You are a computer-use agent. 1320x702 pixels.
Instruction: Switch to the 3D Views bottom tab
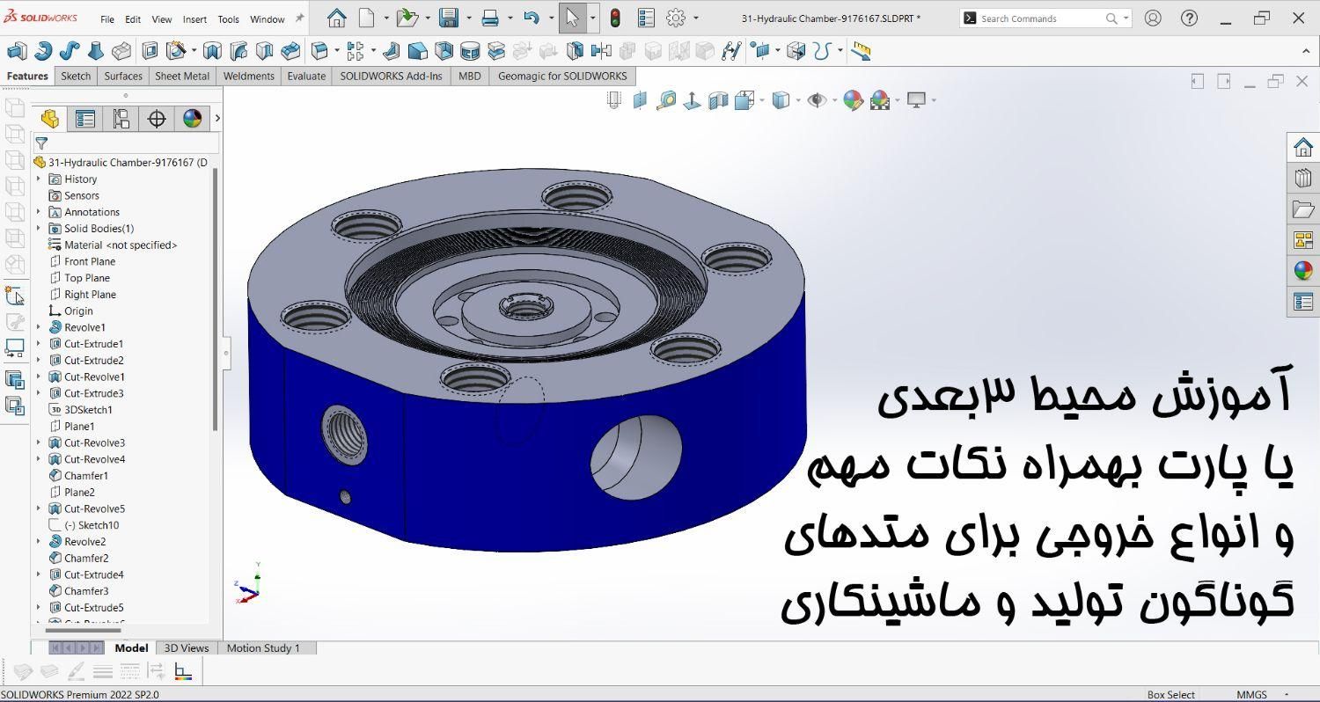point(187,647)
